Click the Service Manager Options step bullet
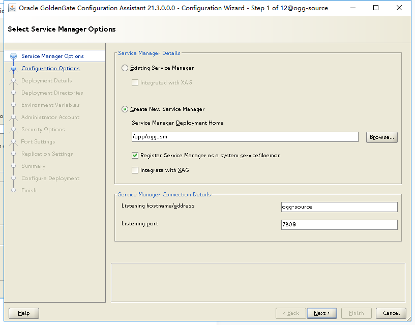The width and height of the screenshot is (415, 325). click(13, 56)
